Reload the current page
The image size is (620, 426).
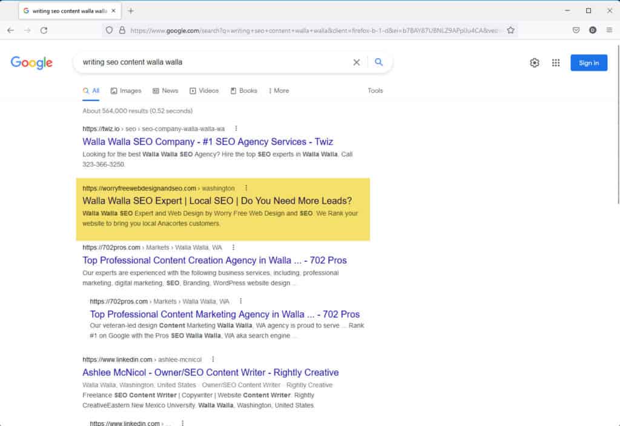[x=44, y=30]
